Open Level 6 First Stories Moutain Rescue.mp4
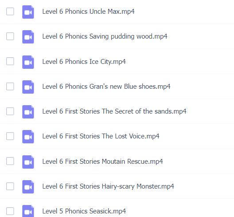 click(x=102, y=162)
